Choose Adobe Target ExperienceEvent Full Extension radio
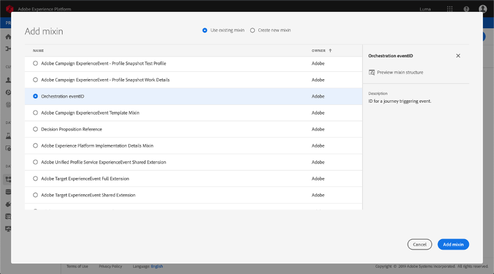 (x=36, y=178)
